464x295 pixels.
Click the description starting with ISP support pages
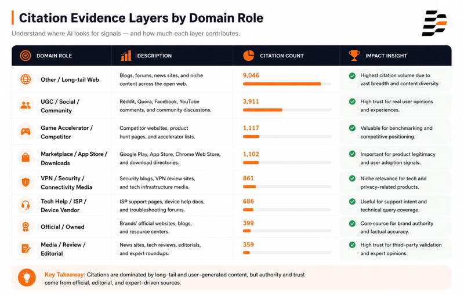(x=162, y=205)
